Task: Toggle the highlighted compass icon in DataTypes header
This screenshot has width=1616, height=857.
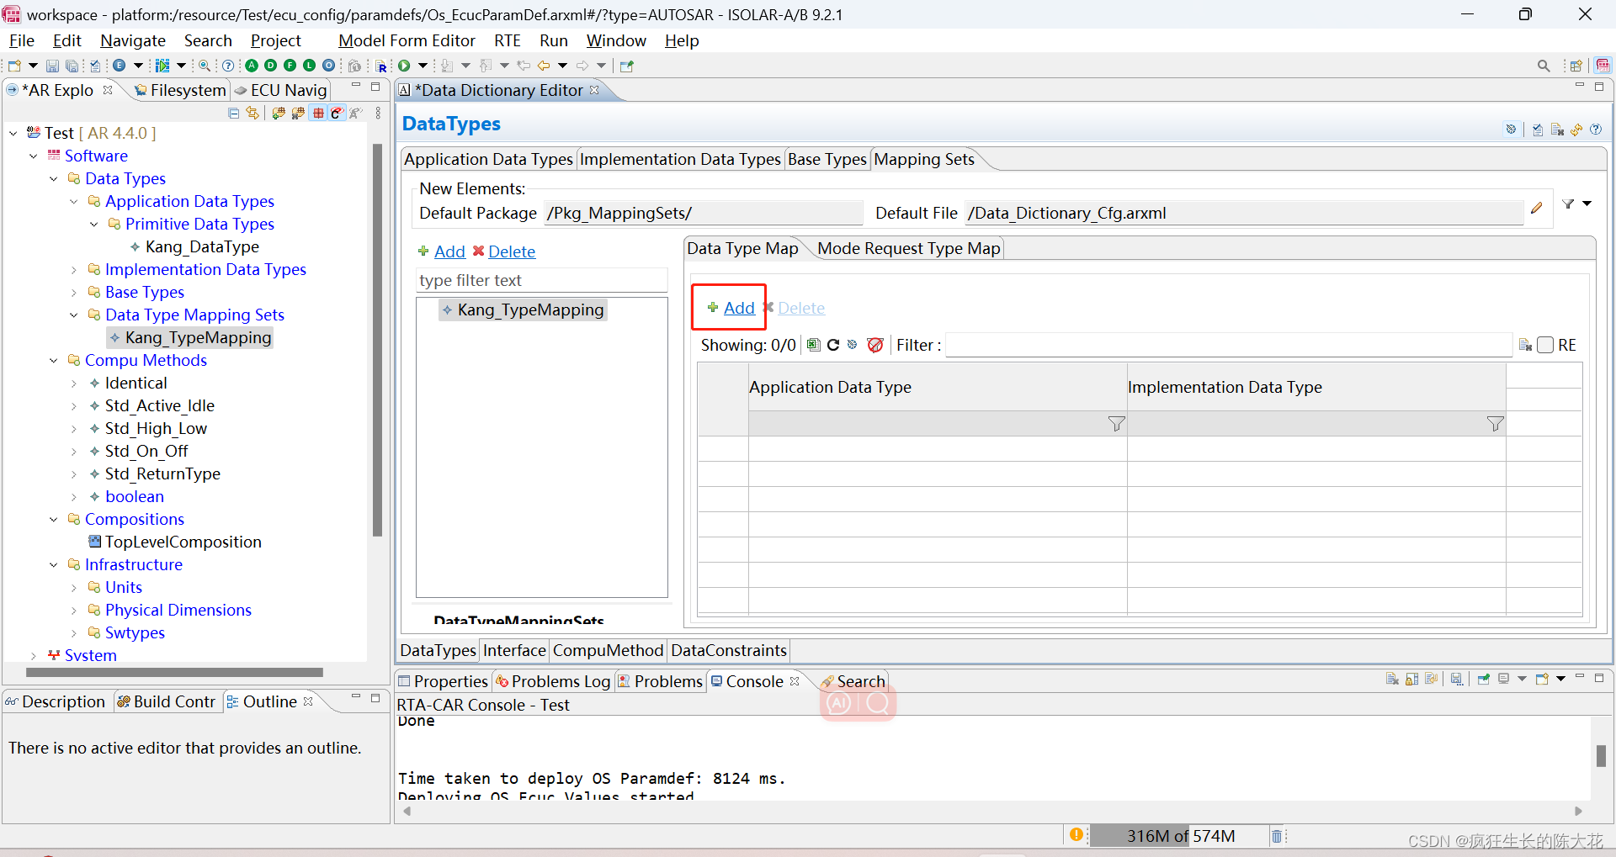Action: [1511, 130]
